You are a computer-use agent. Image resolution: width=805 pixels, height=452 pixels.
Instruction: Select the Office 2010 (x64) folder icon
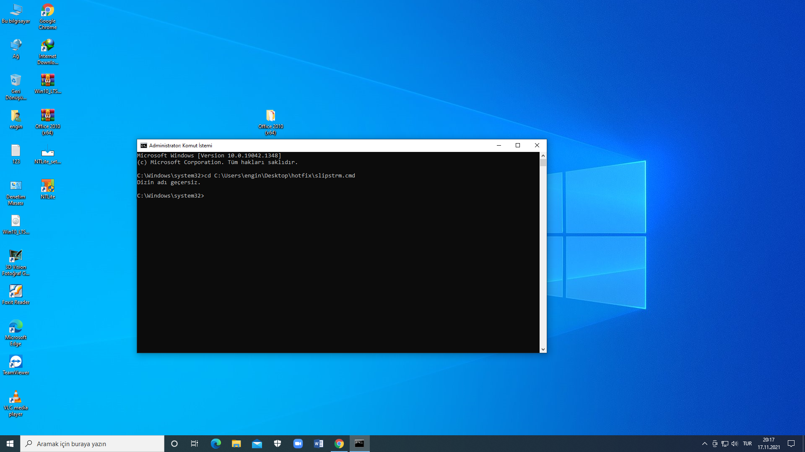(270, 122)
